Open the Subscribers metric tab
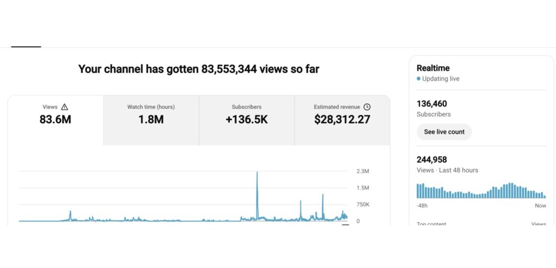 pos(247,120)
